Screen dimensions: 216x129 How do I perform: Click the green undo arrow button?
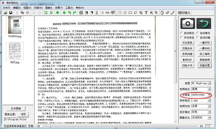point(204,23)
